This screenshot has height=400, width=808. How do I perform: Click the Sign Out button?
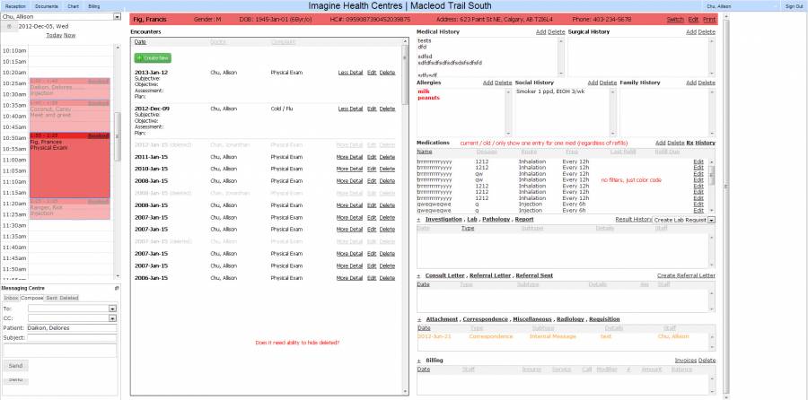click(x=794, y=6)
